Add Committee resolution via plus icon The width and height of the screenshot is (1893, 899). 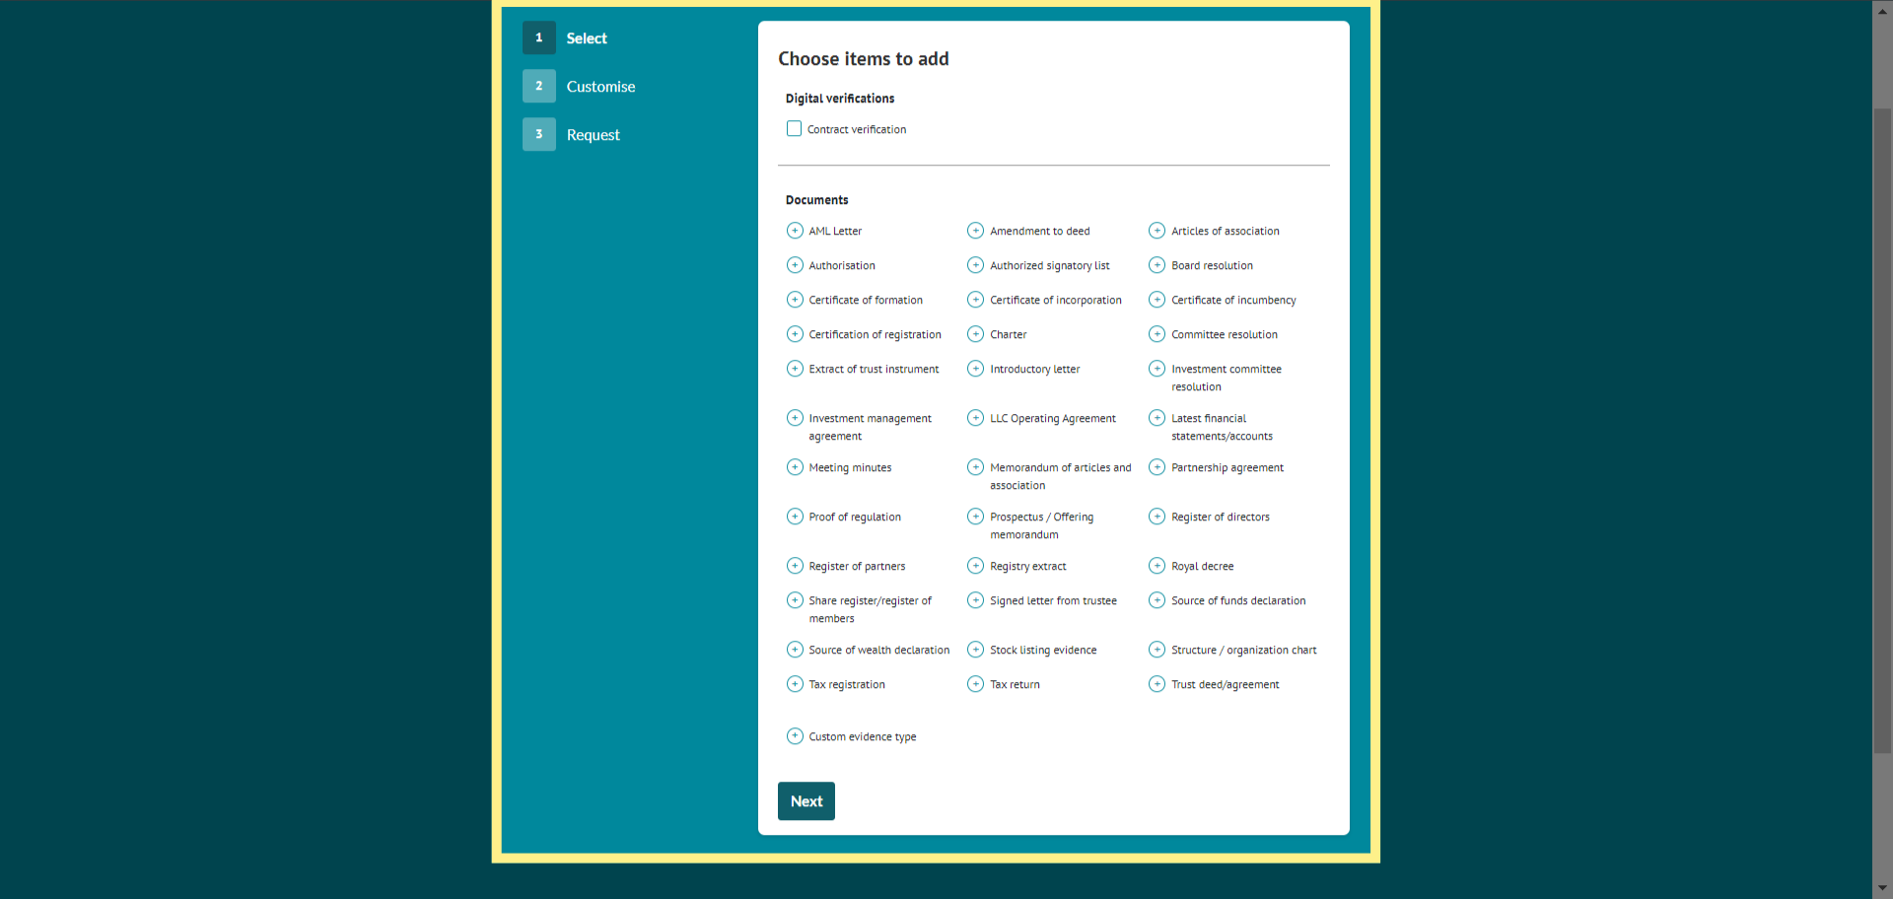[1157, 334]
